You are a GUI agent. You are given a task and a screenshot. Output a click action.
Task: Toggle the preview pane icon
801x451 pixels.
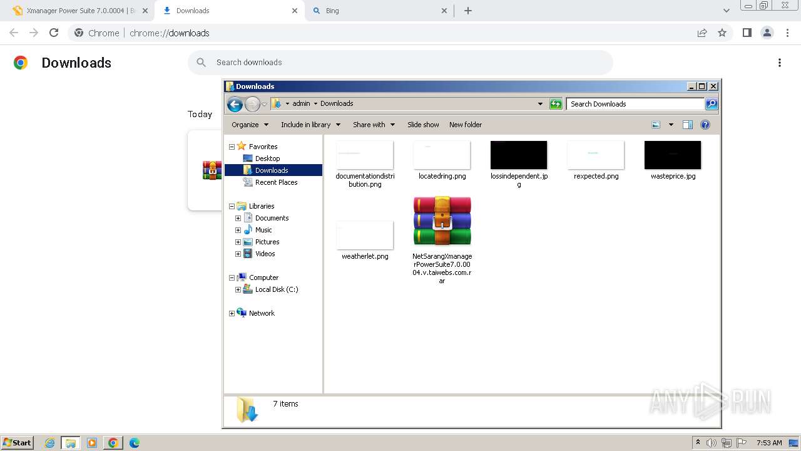coord(688,125)
